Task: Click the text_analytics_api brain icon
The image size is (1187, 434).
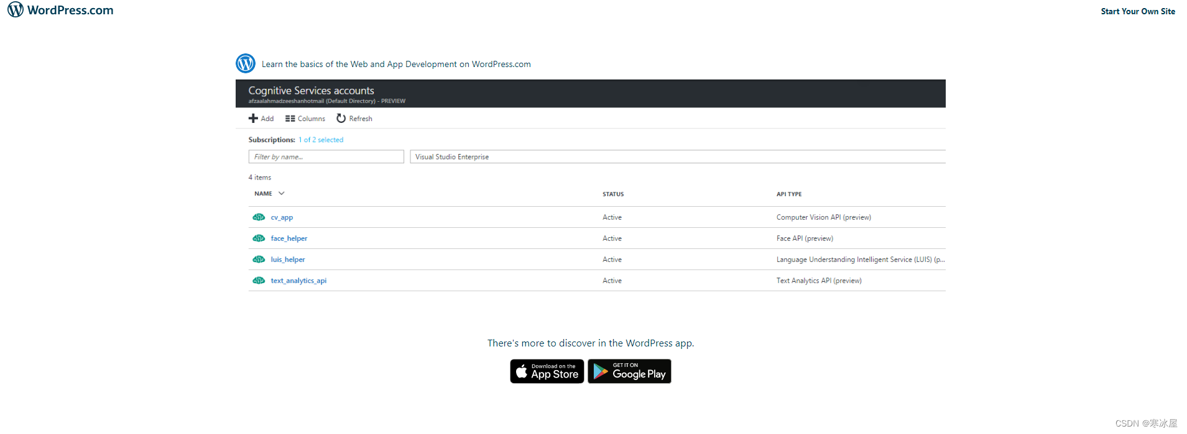Action: tap(259, 281)
